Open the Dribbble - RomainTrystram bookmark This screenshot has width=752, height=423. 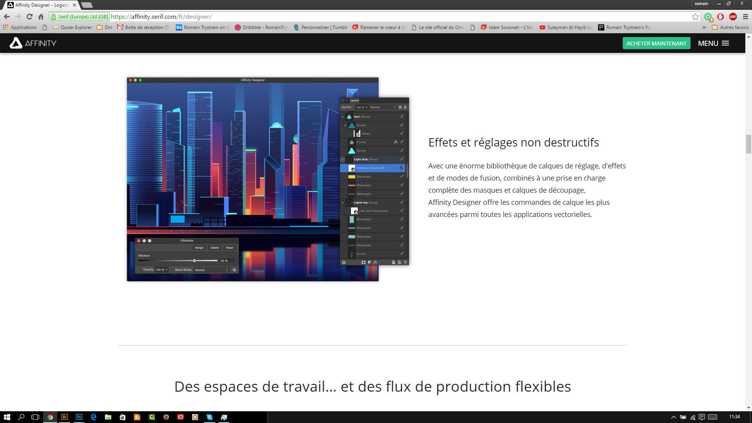261,27
